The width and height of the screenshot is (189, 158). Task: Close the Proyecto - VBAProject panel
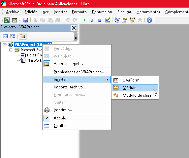coord(74,28)
